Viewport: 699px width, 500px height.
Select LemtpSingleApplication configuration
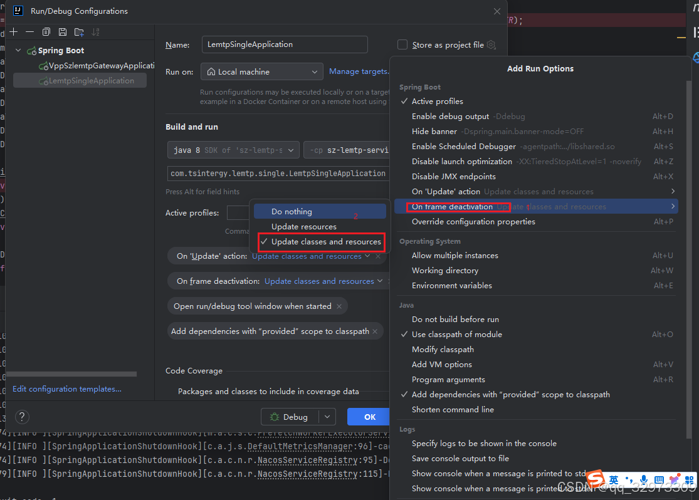pos(80,81)
